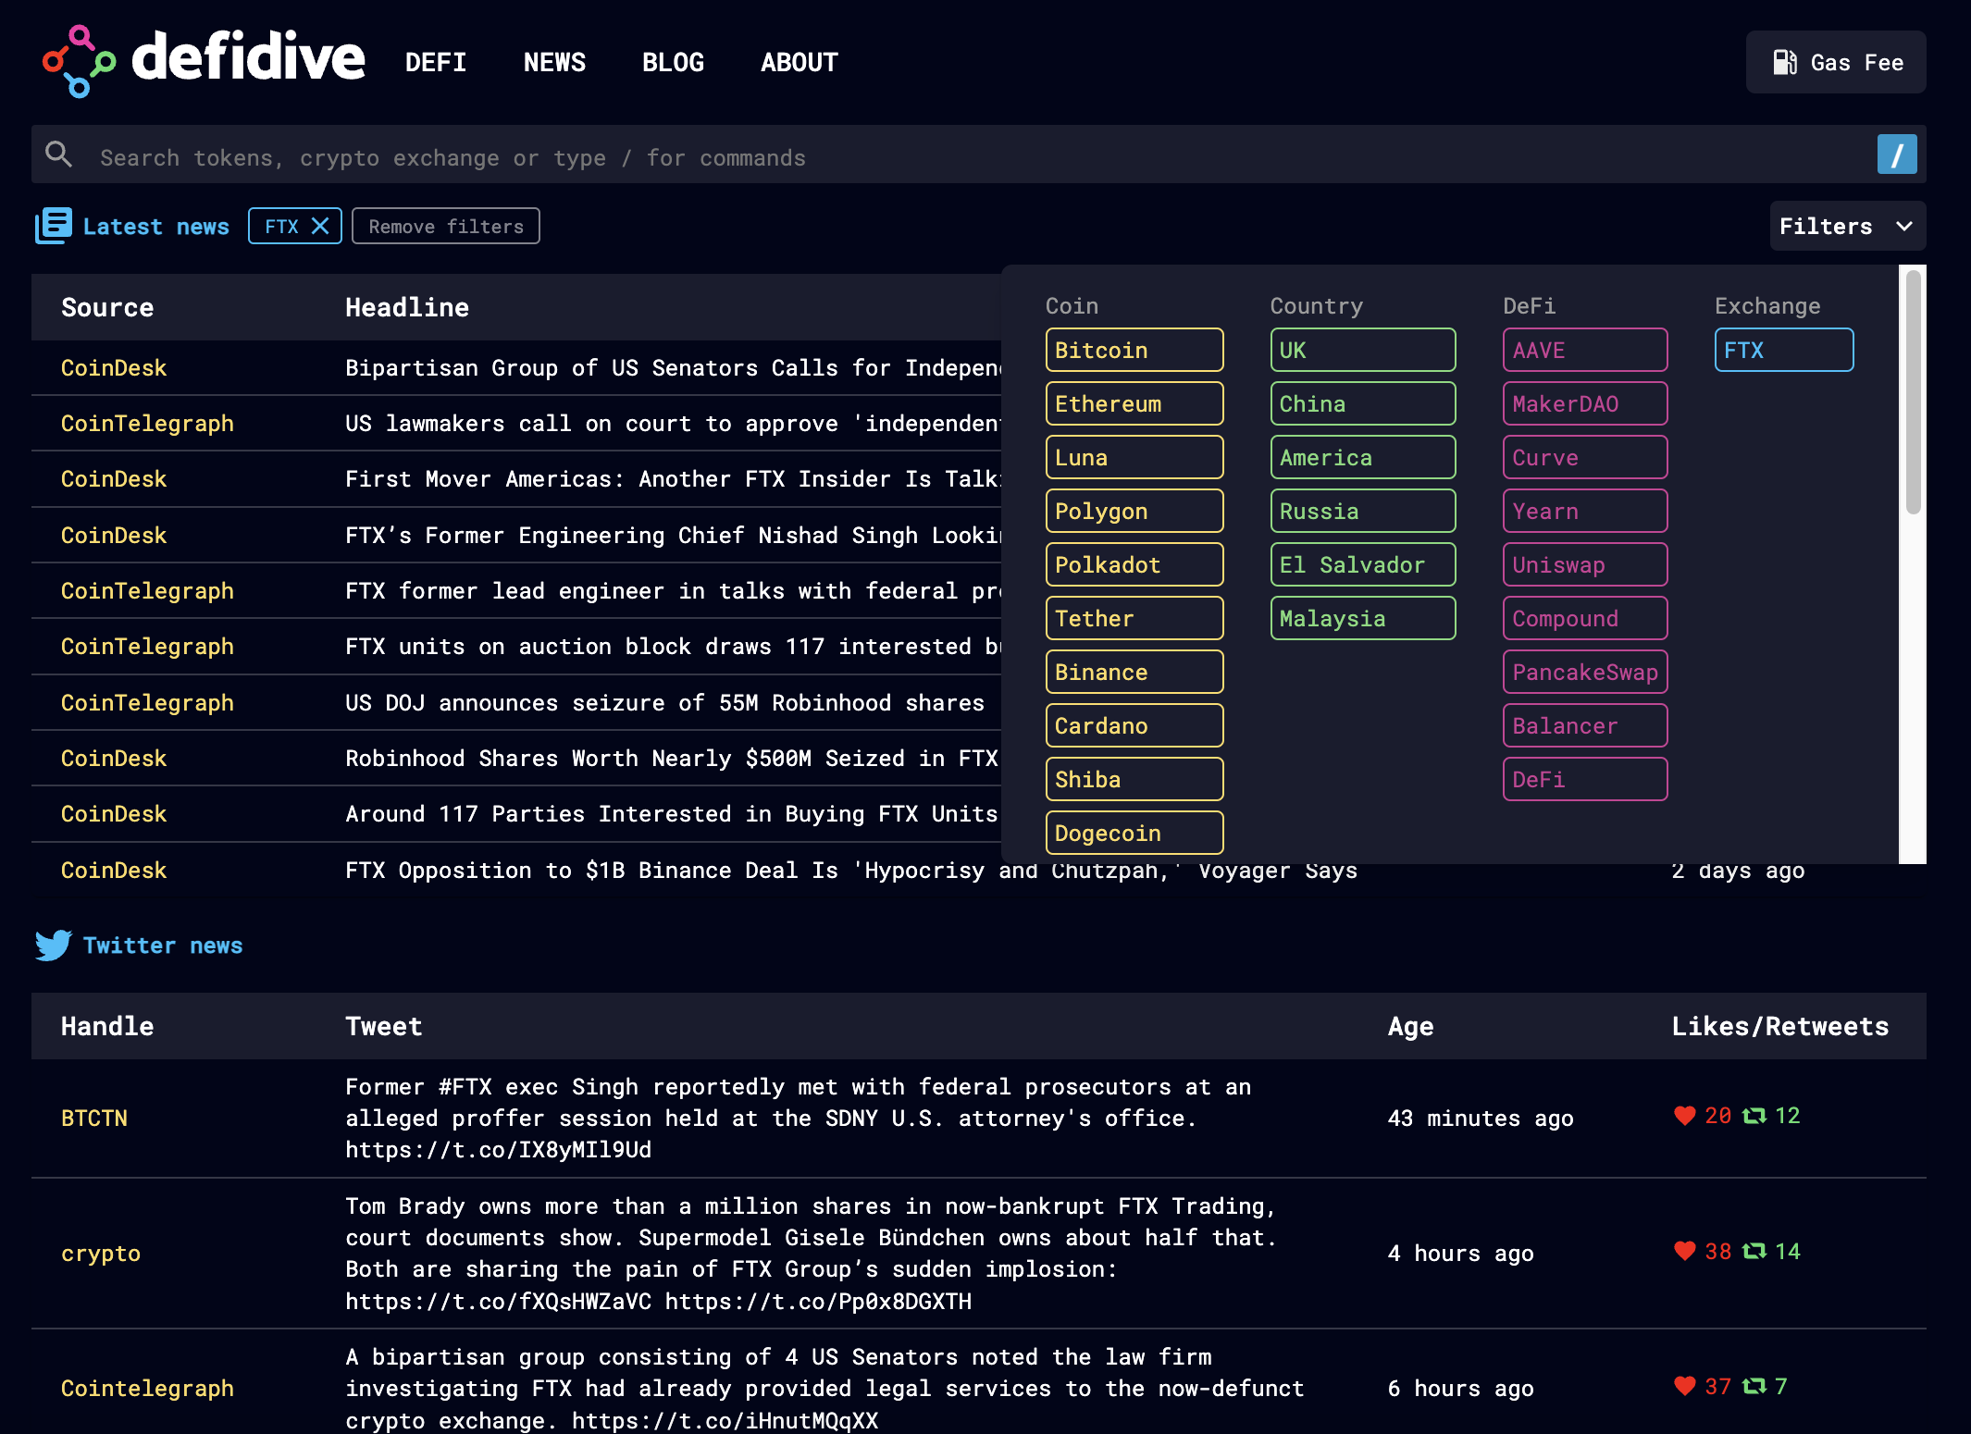Focus the search tokens input field
Viewport: 1971px width, 1434px height.
[979, 155]
